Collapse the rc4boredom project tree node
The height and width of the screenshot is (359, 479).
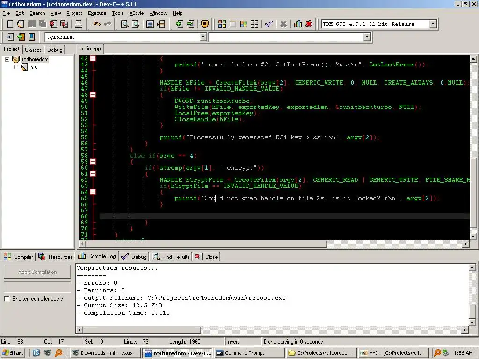[x=7, y=59]
